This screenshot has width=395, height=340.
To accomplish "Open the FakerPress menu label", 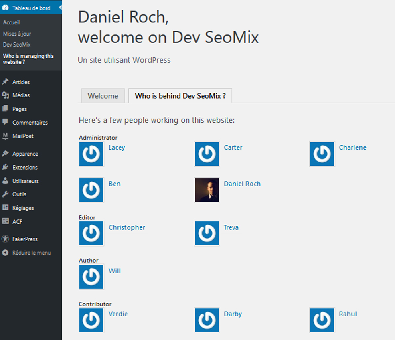I will click(x=25, y=239).
